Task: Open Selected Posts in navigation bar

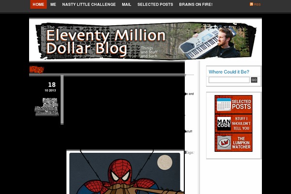Action: pos(155,4)
